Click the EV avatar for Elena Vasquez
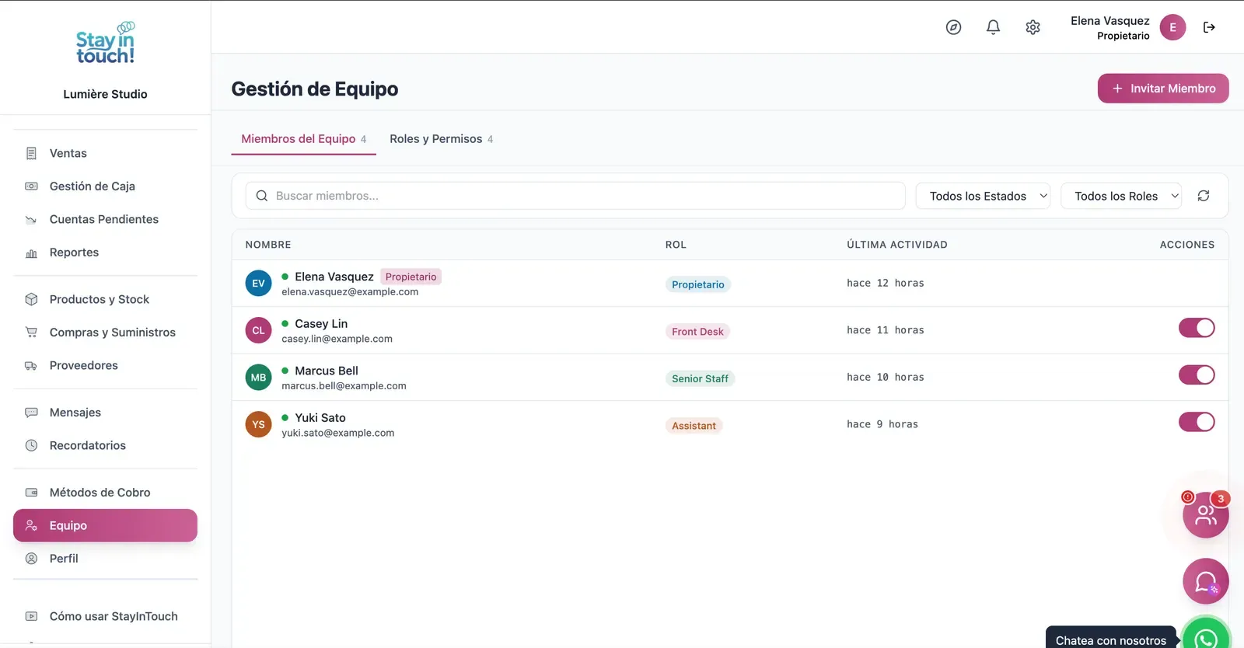The width and height of the screenshot is (1244, 648). [258, 284]
